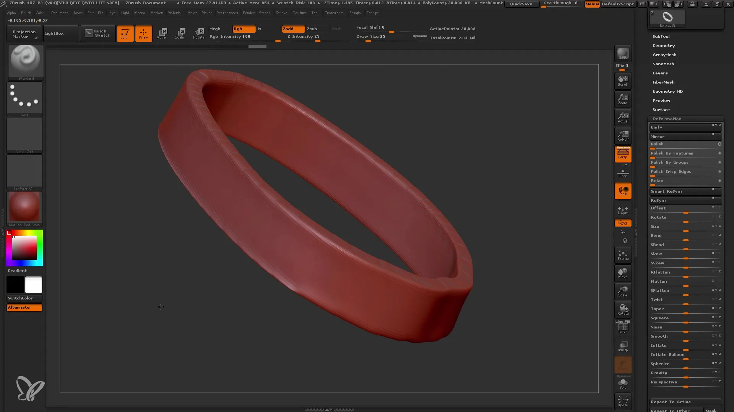The width and height of the screenshot is (734, 412).
Task: Select the Persp perspective icon
Action: click(624, 154)
